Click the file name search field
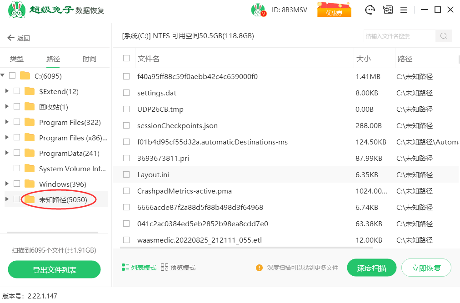Viewport: 460px width, 303px height. coord(400,36)
